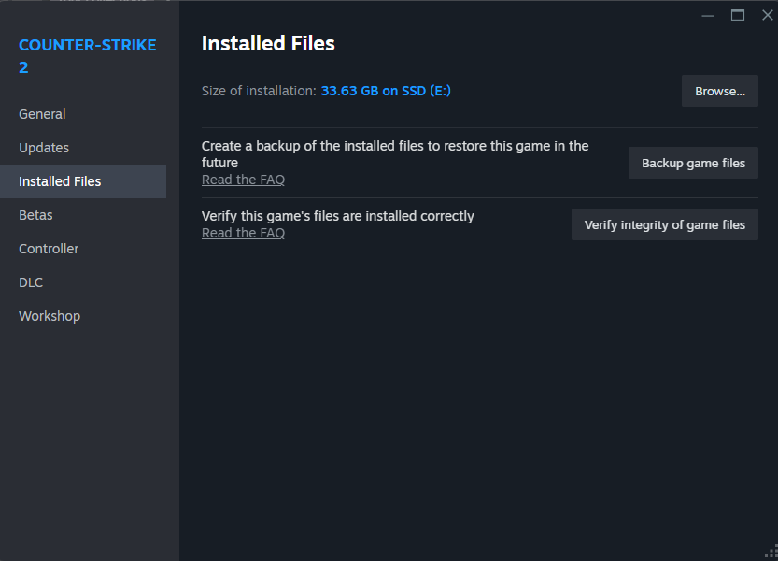Close the Counter-Strike 2 properties window
The height and width of the screenshot is (561, 778).
coord(767,15)
